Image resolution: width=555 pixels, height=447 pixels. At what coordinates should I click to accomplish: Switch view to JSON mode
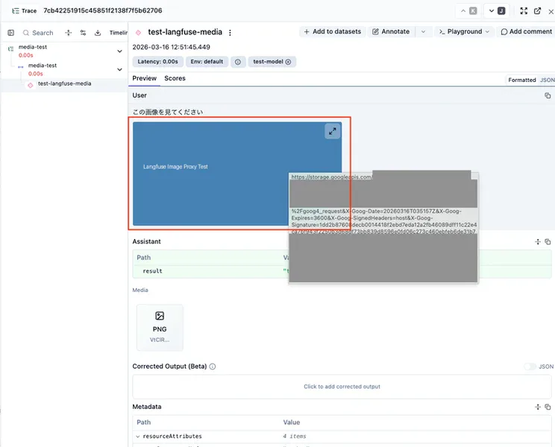click(x=548, y=80)
